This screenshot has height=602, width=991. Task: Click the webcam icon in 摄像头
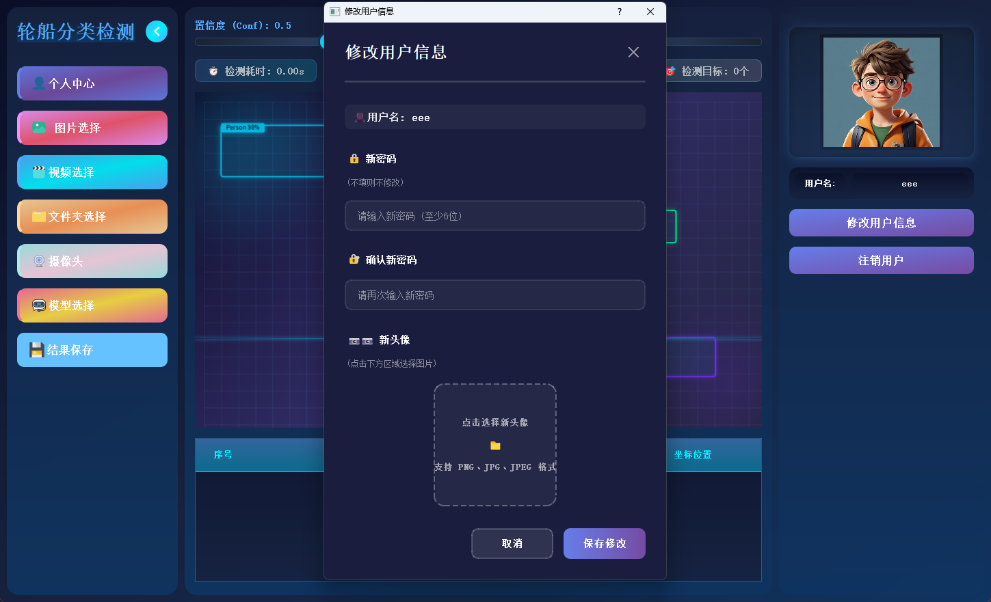click(x=39, y=261)
